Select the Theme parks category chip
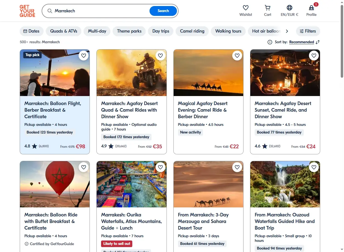Viewport: 344px width, 252px height. click(x=129, y=31)
